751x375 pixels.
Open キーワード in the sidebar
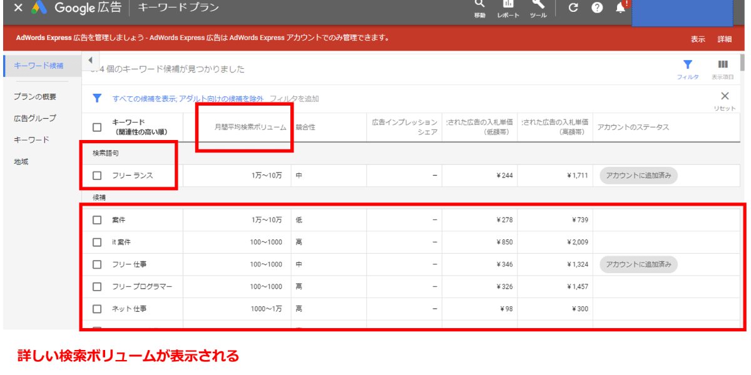[x=31, y=139]
